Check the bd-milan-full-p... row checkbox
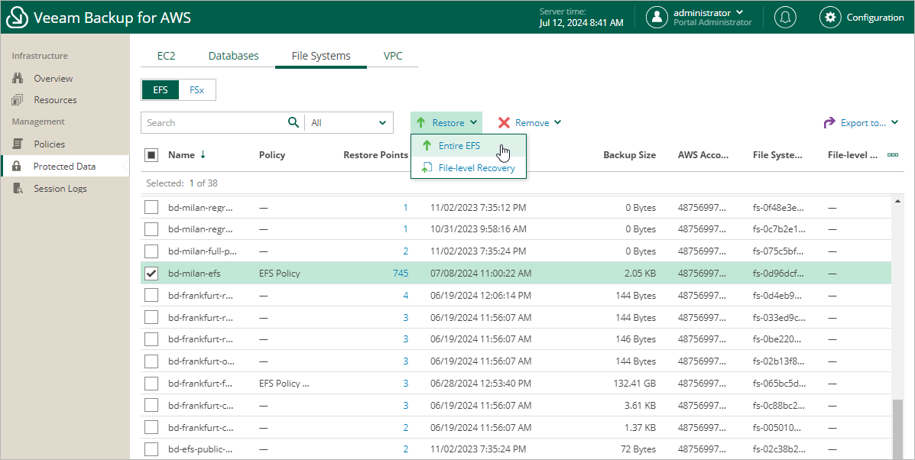The width and height of the screenshot is (915, 460). [x=151, y=251]
